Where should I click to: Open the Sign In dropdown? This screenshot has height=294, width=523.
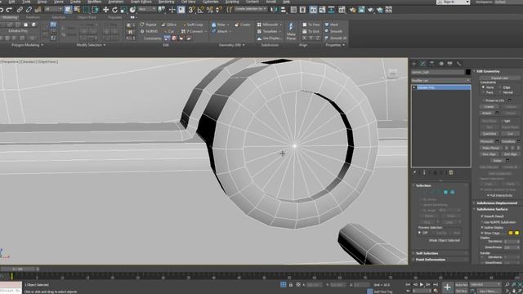click(x=453, y=2)
